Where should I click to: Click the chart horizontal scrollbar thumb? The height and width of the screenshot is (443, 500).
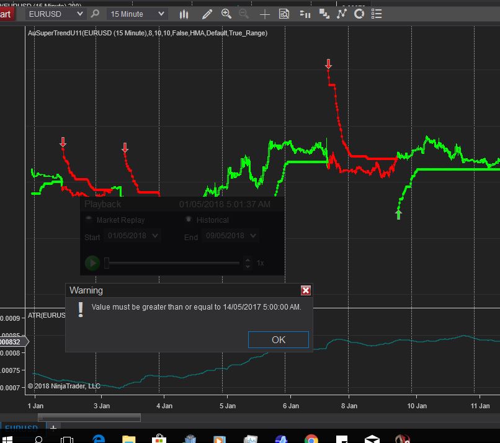pyautogui.click(x=89, y=418)
